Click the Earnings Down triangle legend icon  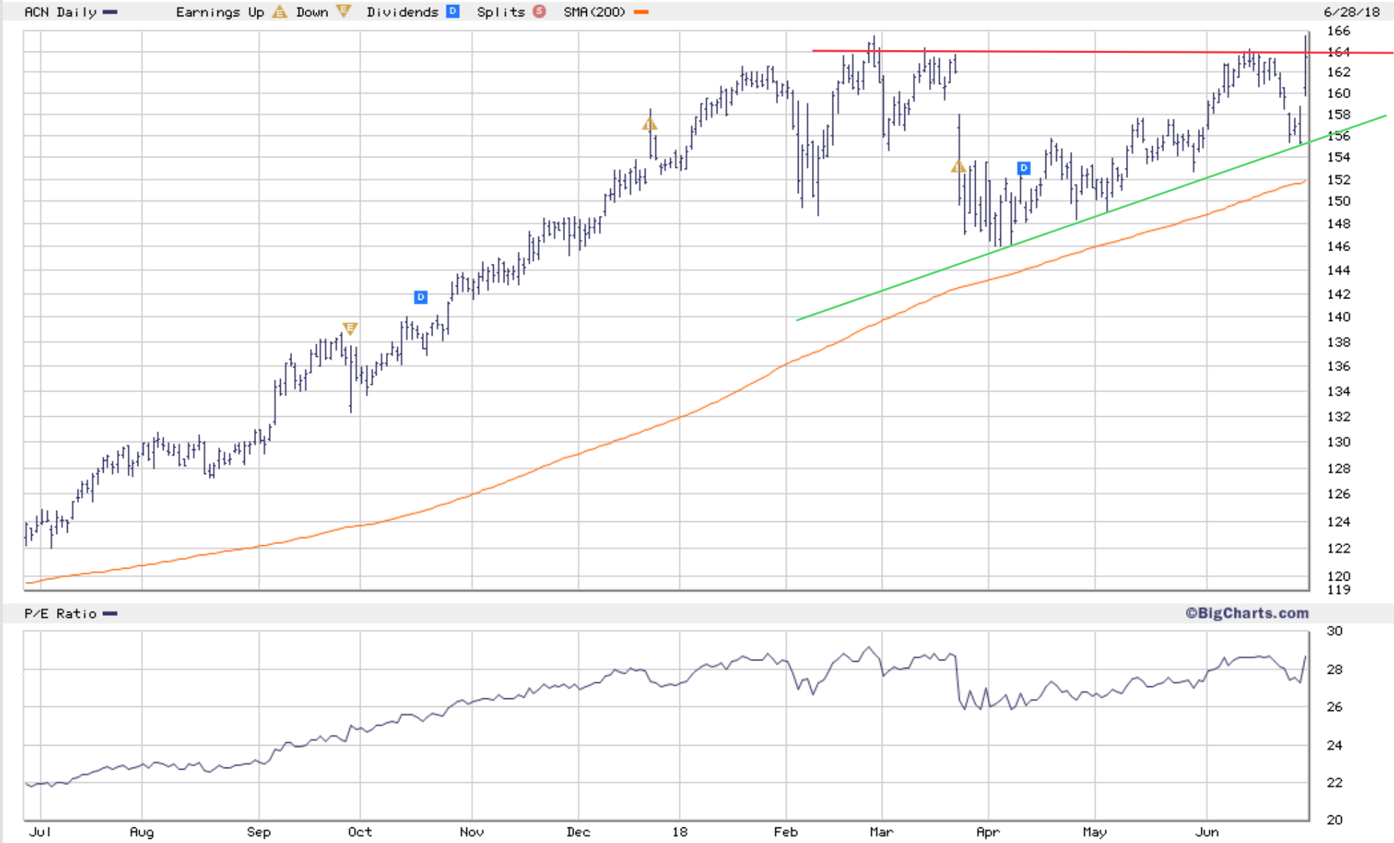tap(344, 11)
